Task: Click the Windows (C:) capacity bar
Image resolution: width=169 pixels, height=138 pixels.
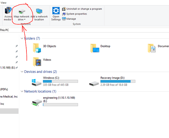Action: coord(60,81)
